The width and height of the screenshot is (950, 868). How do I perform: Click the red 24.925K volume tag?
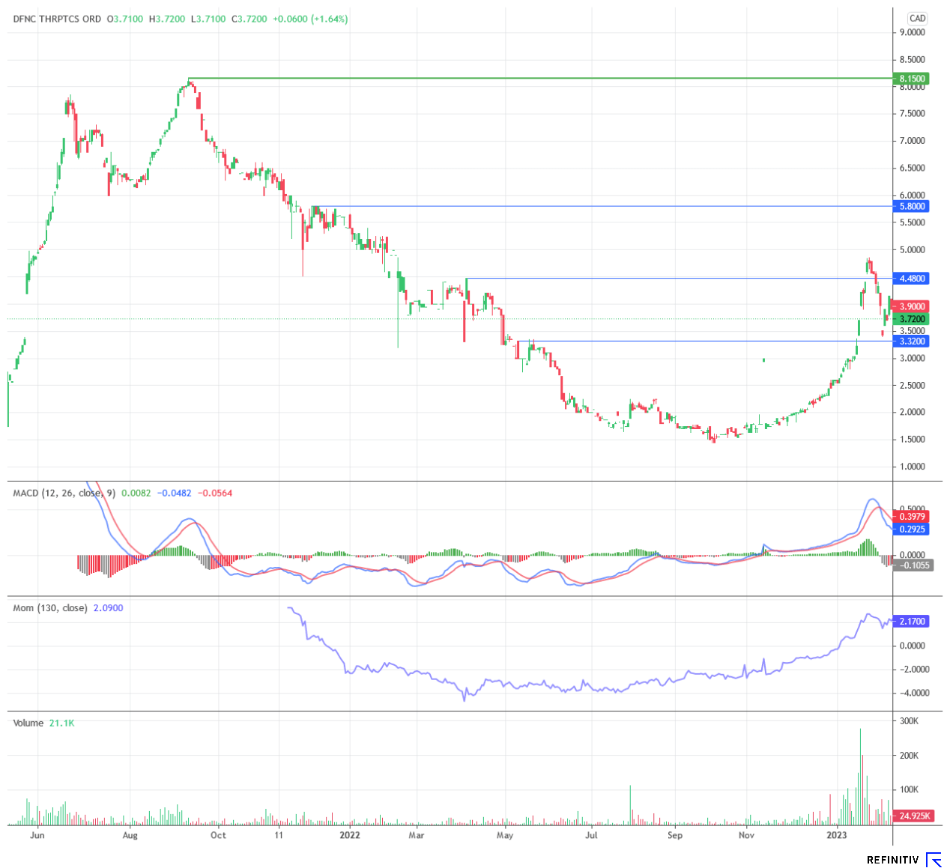(x=913, y=816)
